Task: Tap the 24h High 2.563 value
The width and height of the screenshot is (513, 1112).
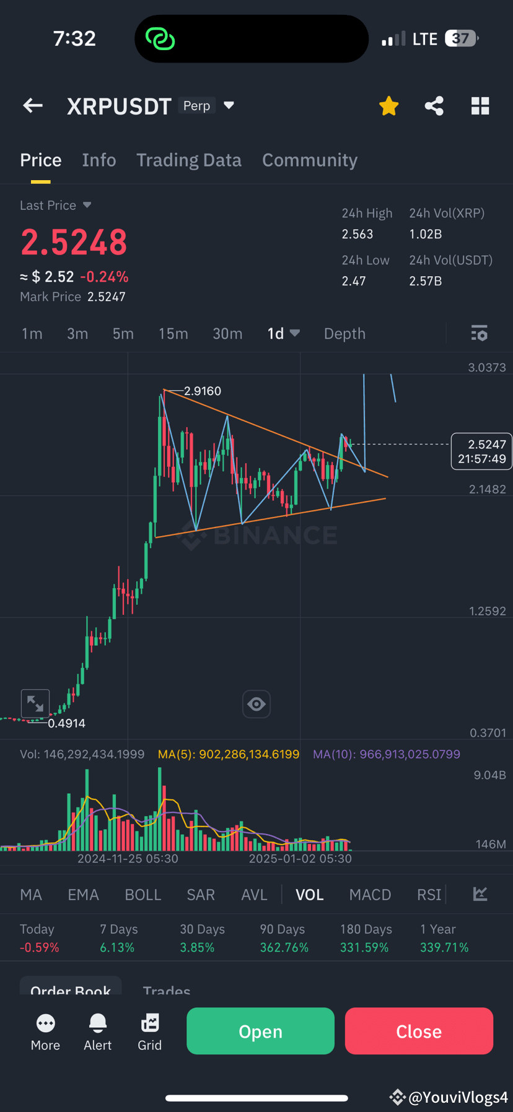Action: coord(357,234)
